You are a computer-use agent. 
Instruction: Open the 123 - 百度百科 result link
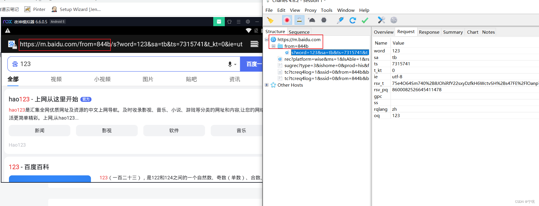(29, 167)
